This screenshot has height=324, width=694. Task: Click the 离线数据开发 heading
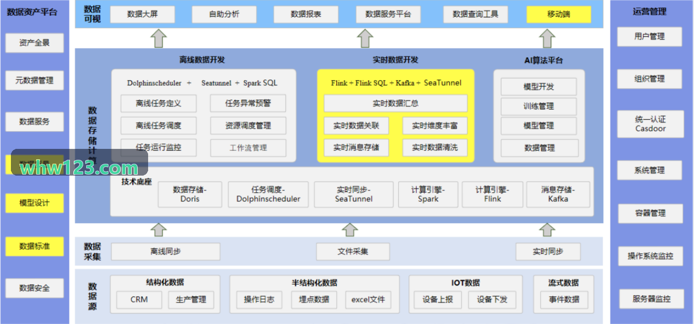(x=202, y=60)
